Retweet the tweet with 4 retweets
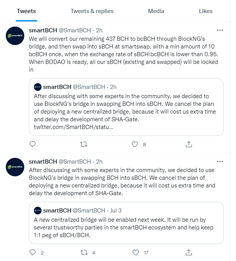Viewport: 236px width, 261px height. click(84, 253)
